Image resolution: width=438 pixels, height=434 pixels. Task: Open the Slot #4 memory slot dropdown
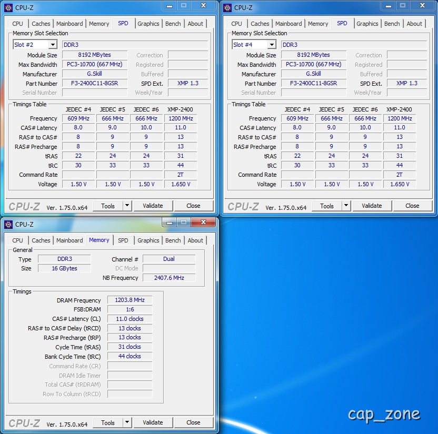tap(272, 45)
